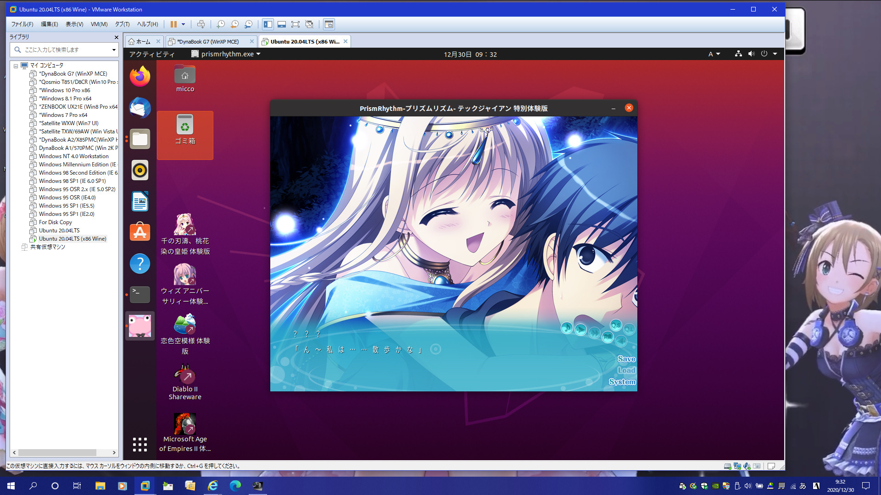Click Save in the game menu
Image resolution: width=881 pixels, height=495 pixels.
(626, 359)
